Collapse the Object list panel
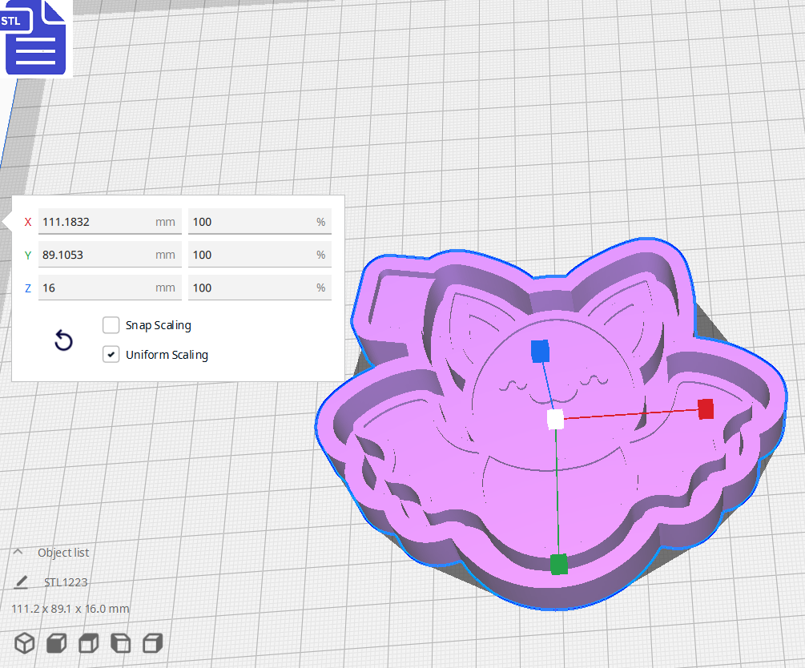805x668 pixels. (18, 552)
